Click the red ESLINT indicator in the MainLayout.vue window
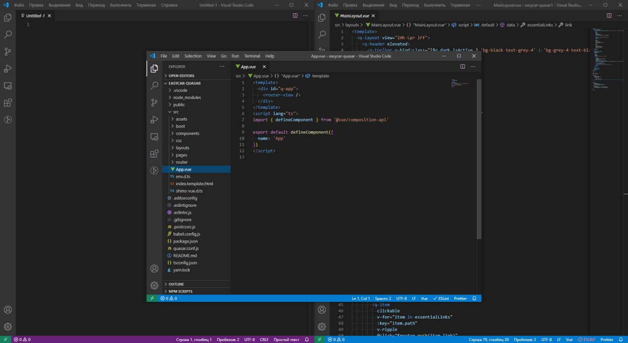Viewport: 628px width, 343px height. [x=587, y=339]
